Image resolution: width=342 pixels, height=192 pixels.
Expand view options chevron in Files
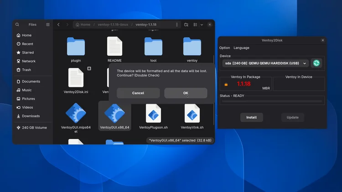tap(202, 25)
